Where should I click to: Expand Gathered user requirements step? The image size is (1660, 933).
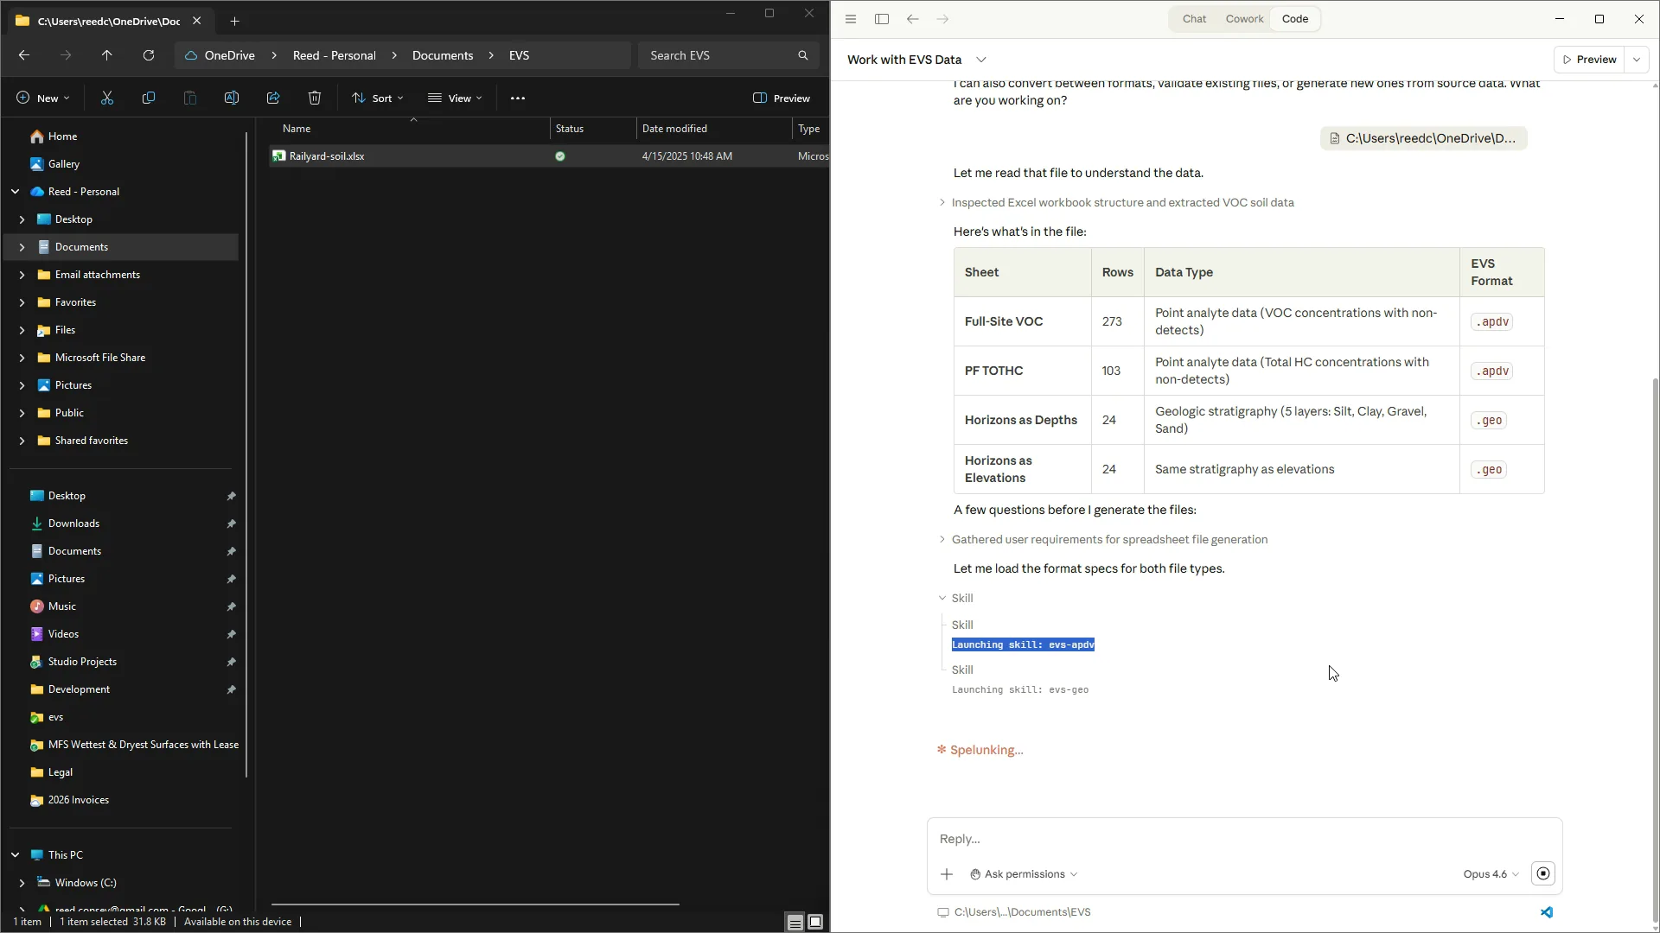[942, 539]
